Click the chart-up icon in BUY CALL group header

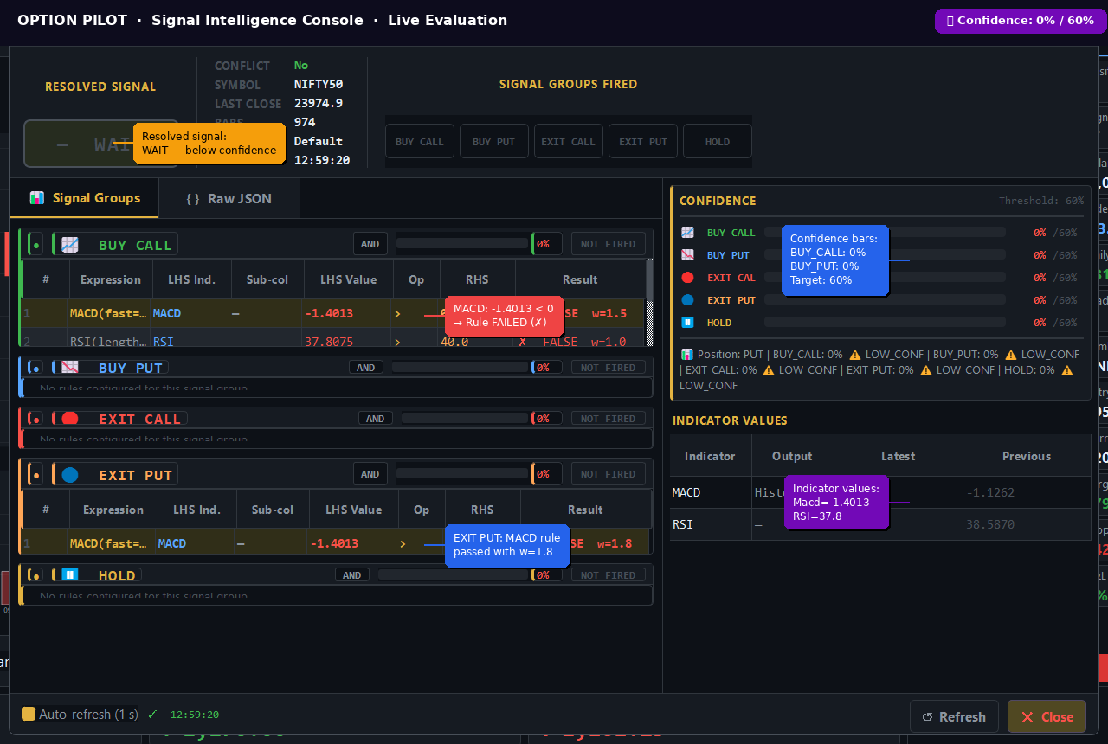[x=70, y=245]
